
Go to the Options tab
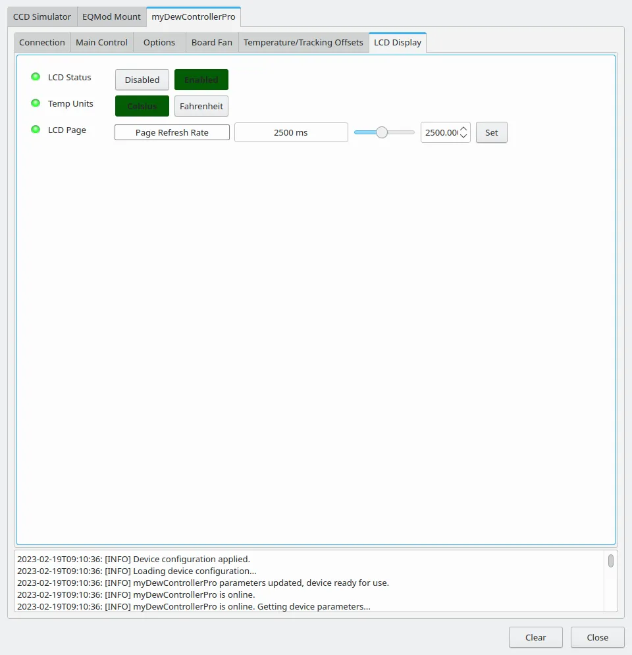tap(159, 43)
